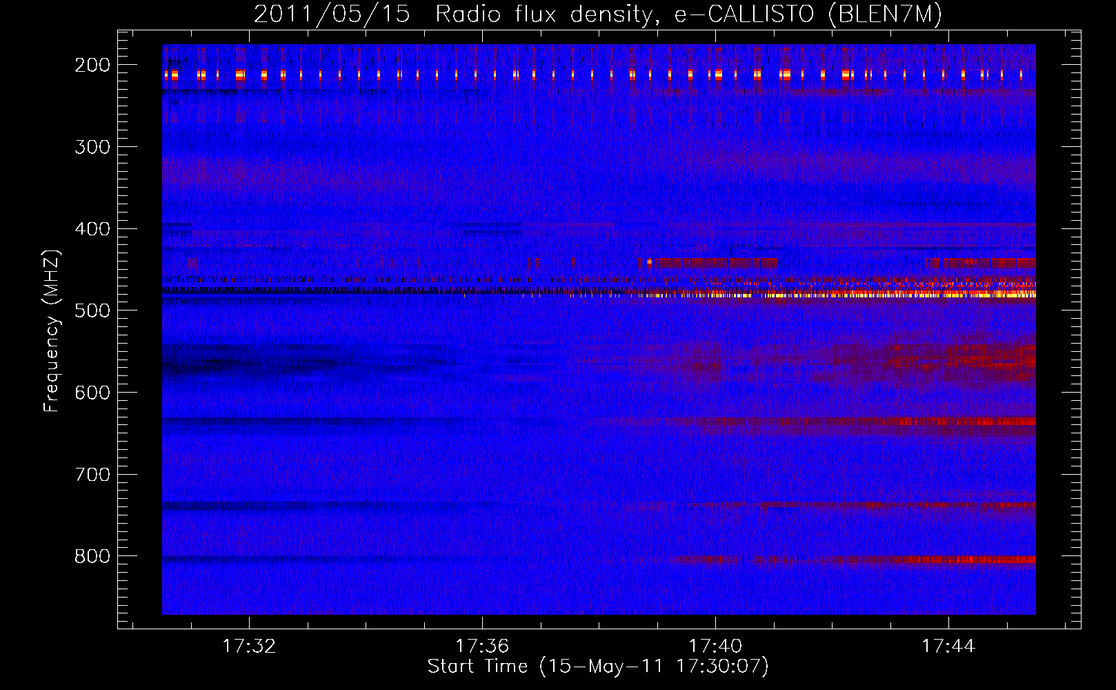Click the 17:32 time tick label
Screen dimensions: 1116x690
click(249, 646)
